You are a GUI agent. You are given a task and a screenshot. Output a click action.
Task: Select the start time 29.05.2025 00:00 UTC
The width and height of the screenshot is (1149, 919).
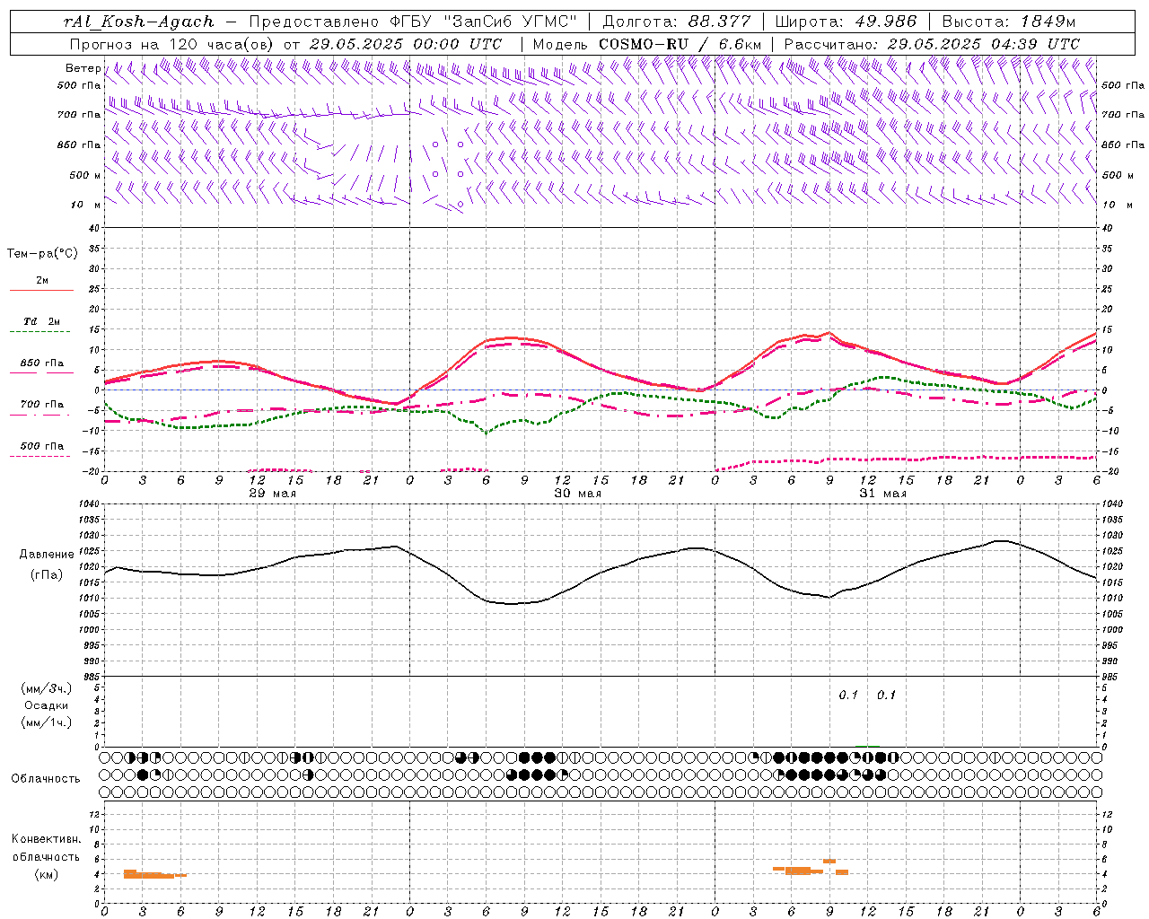coord(406,44)
